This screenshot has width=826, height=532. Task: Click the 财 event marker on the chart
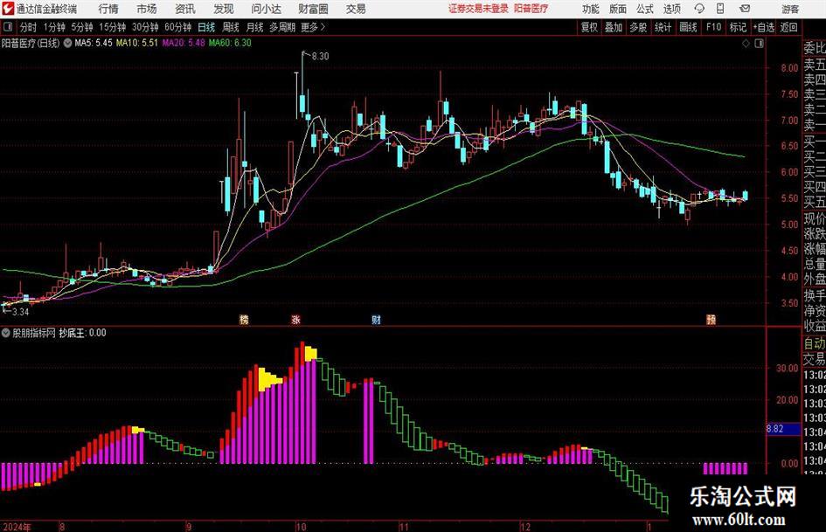pos(376,319)
